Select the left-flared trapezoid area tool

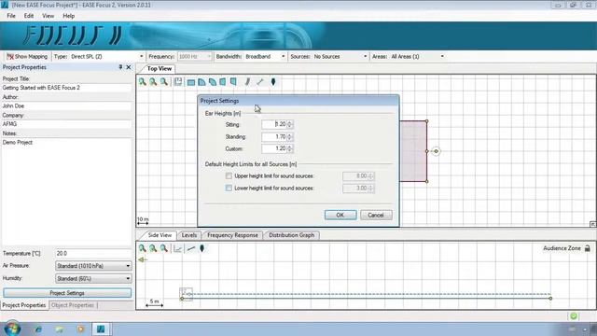click(223, 82)
